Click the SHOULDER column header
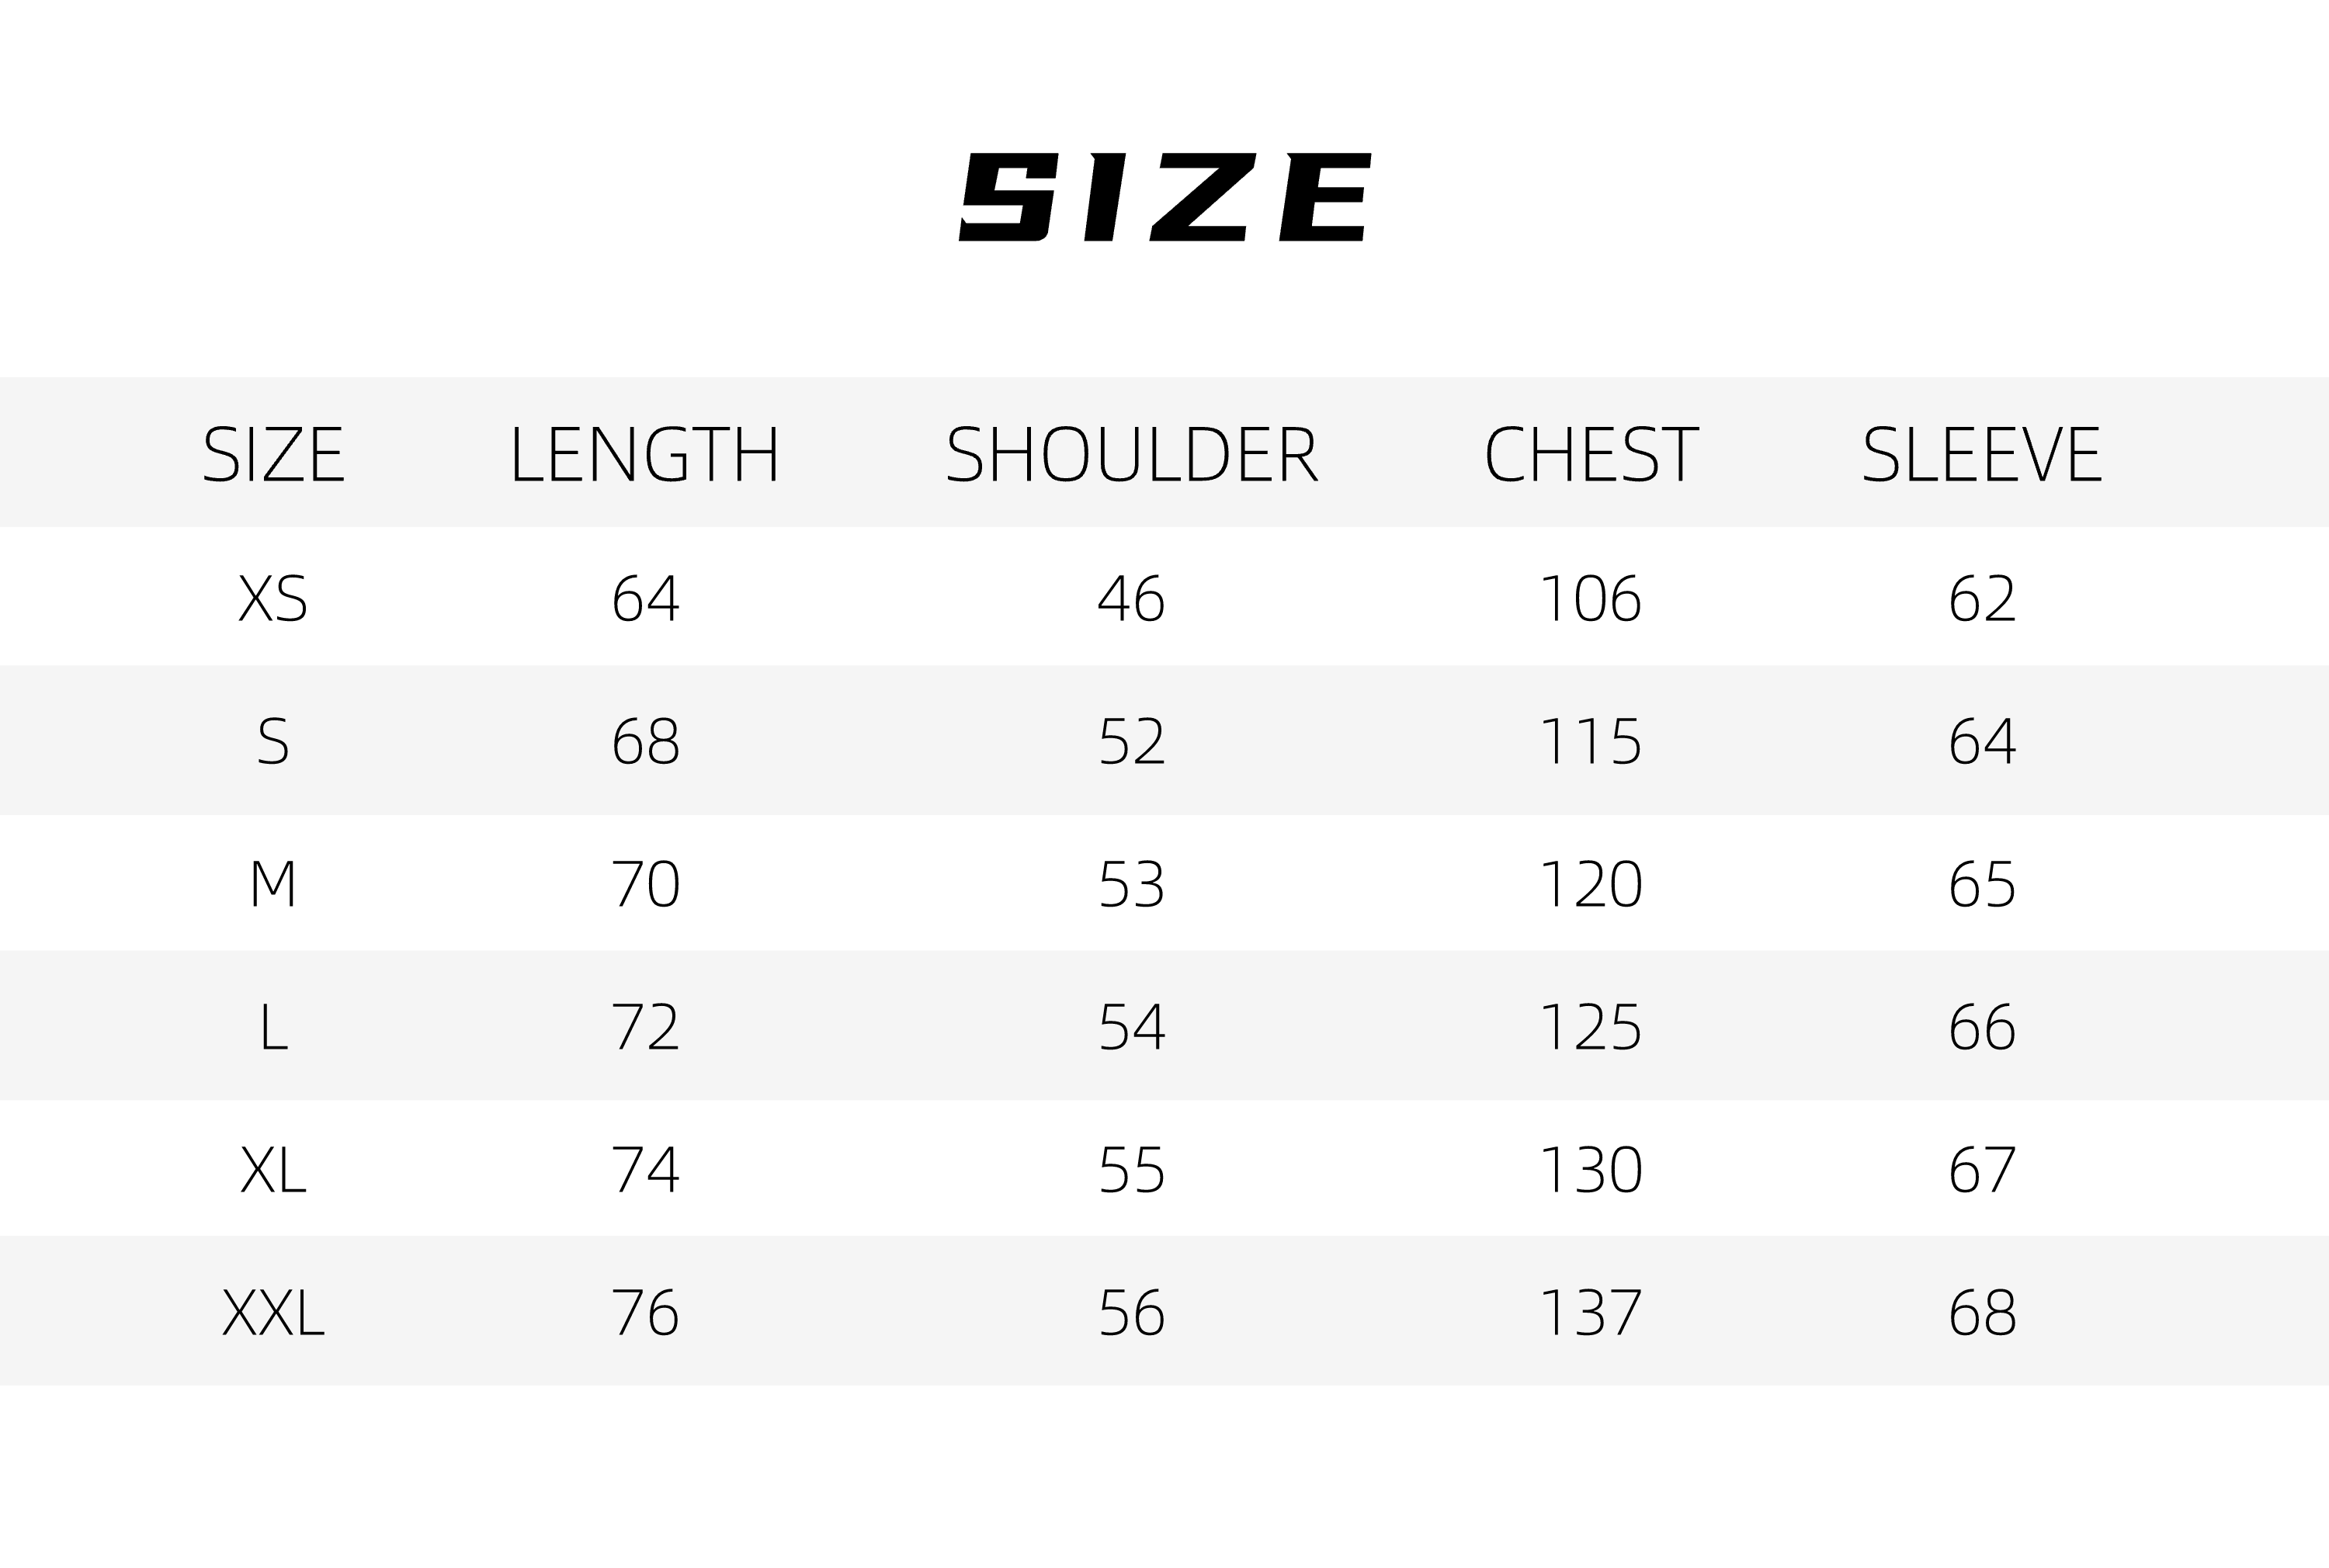 pyautogui.click(x=1132, y=454)
